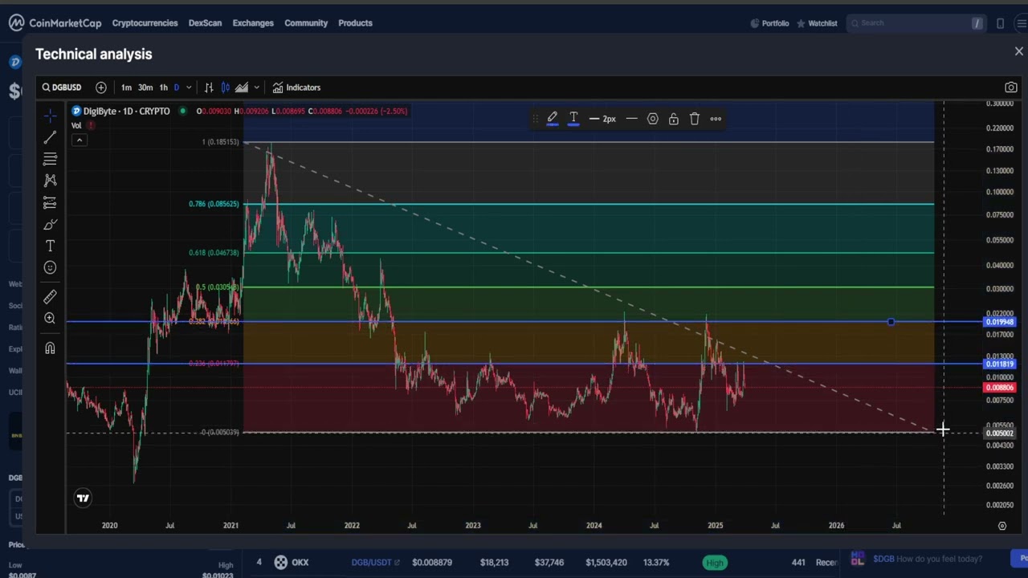Switch to candlestick chart style
1028x578 pixels.
(x=226, y=88)
